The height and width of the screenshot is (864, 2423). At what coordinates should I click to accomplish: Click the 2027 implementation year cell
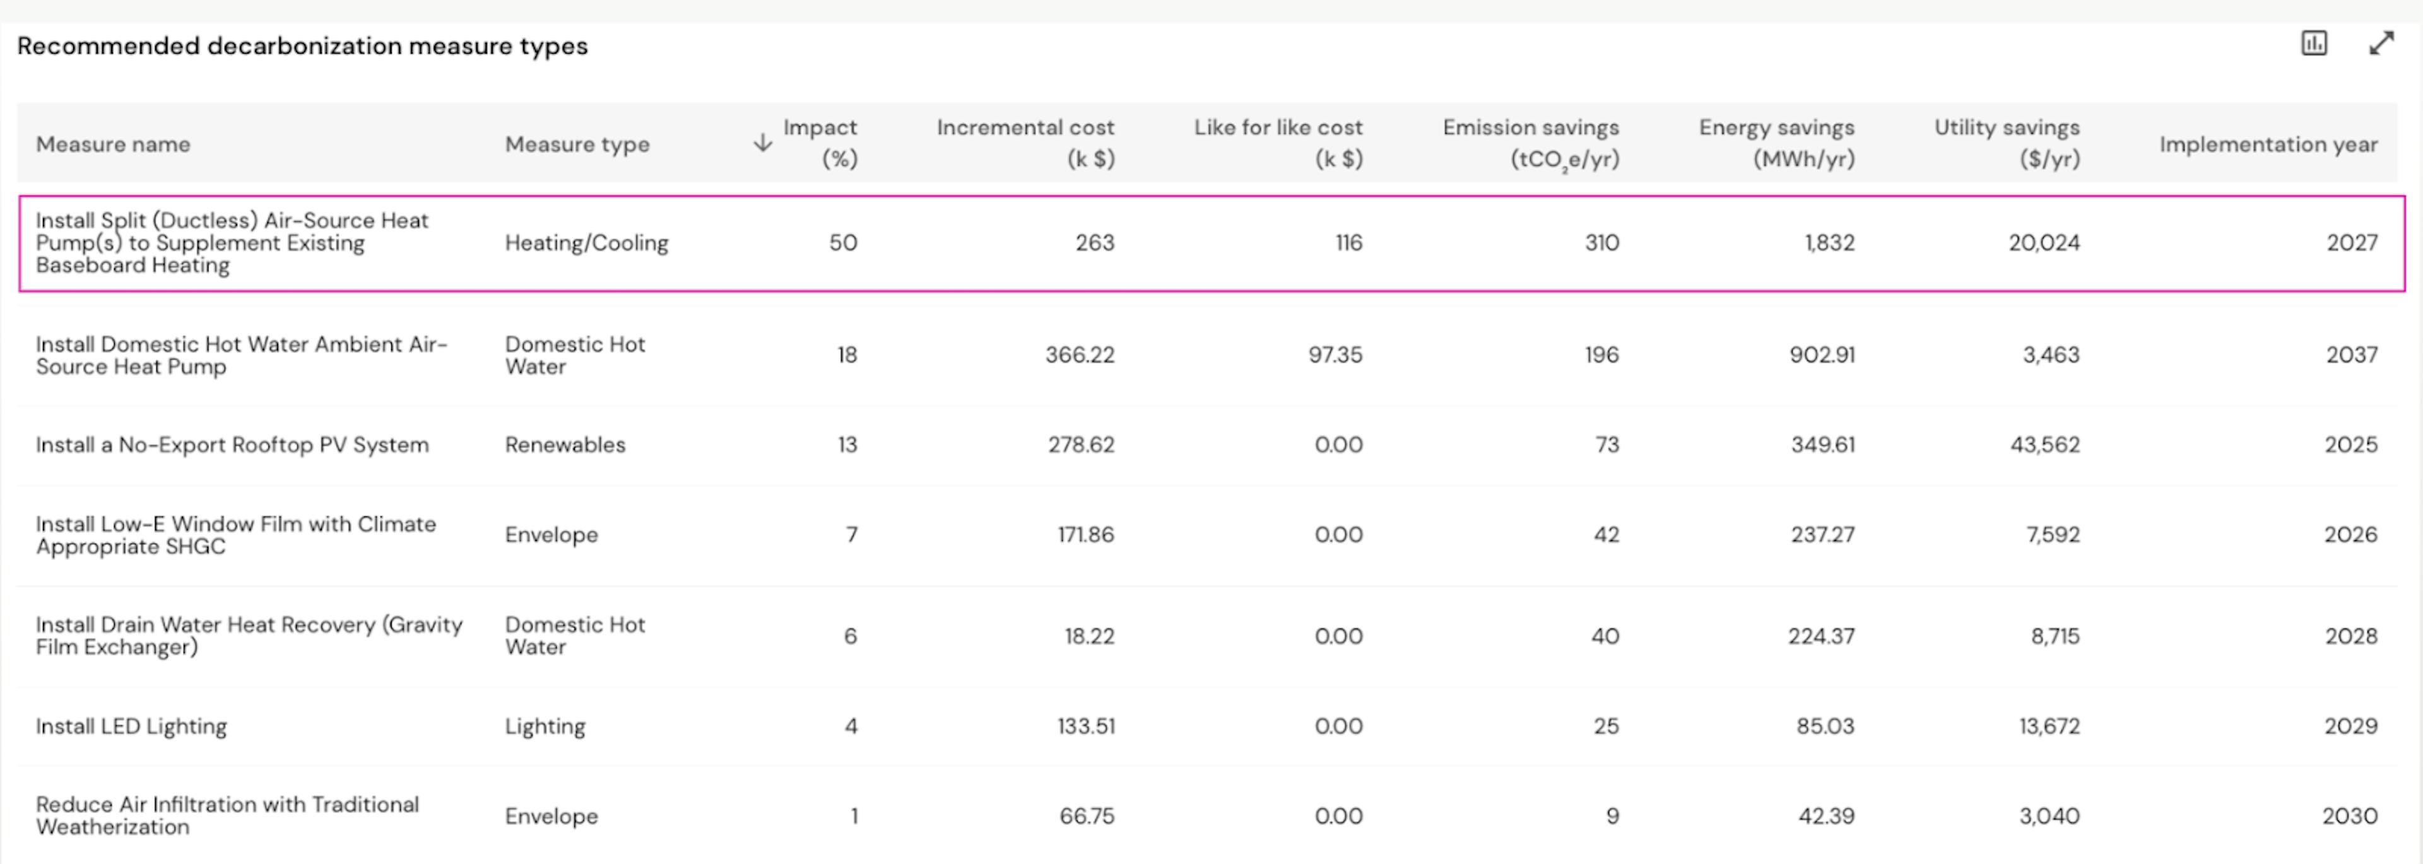2350,243
